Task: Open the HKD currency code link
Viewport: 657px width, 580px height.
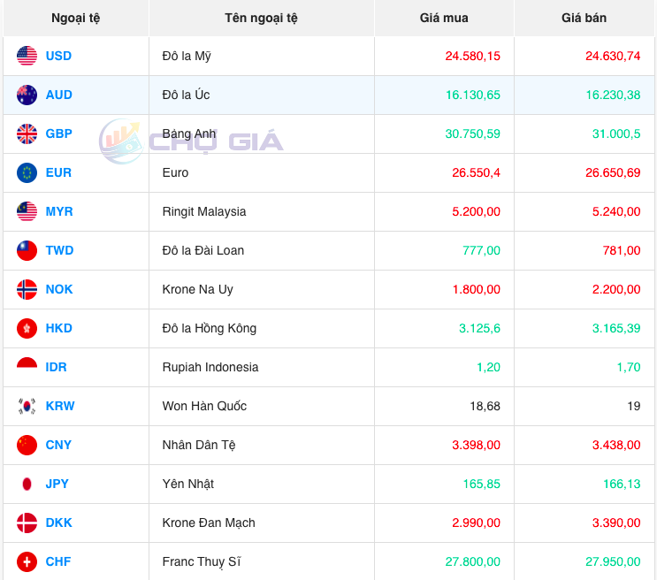Action: (x=59, y=328)
